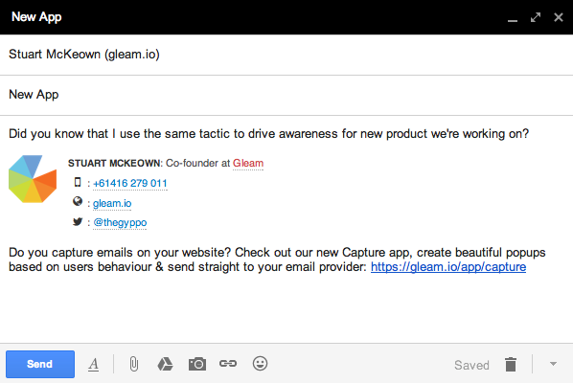573x383 pixels.
Task: Click the New App title in the header
Action: 36,17
